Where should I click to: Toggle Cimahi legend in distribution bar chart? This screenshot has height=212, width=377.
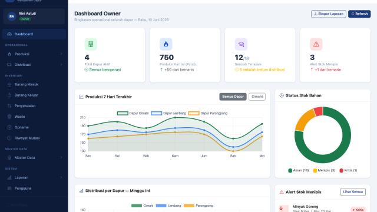tap(142, 206)
